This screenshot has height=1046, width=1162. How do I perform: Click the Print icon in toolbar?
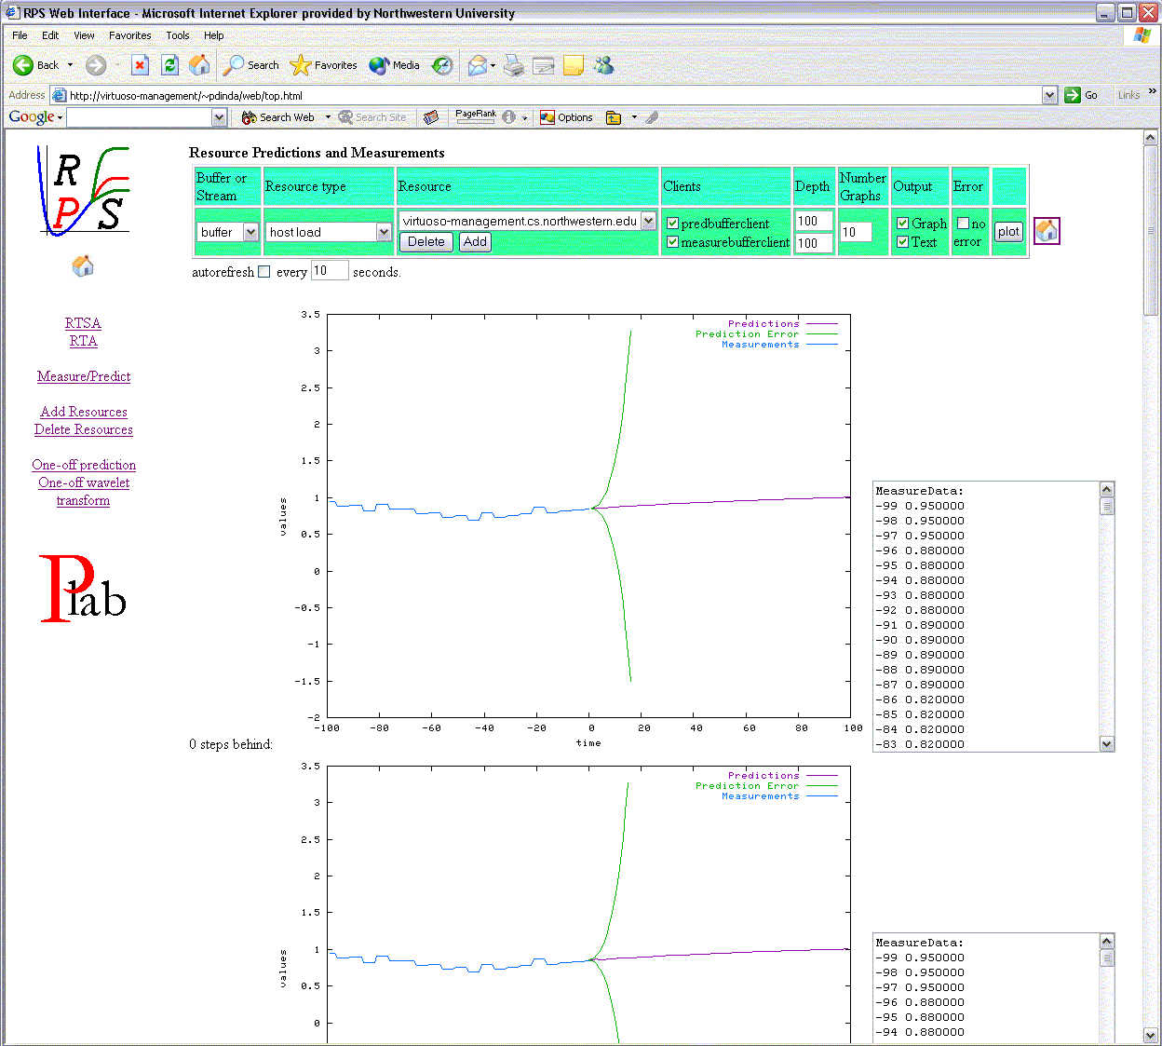coord(514,65)
